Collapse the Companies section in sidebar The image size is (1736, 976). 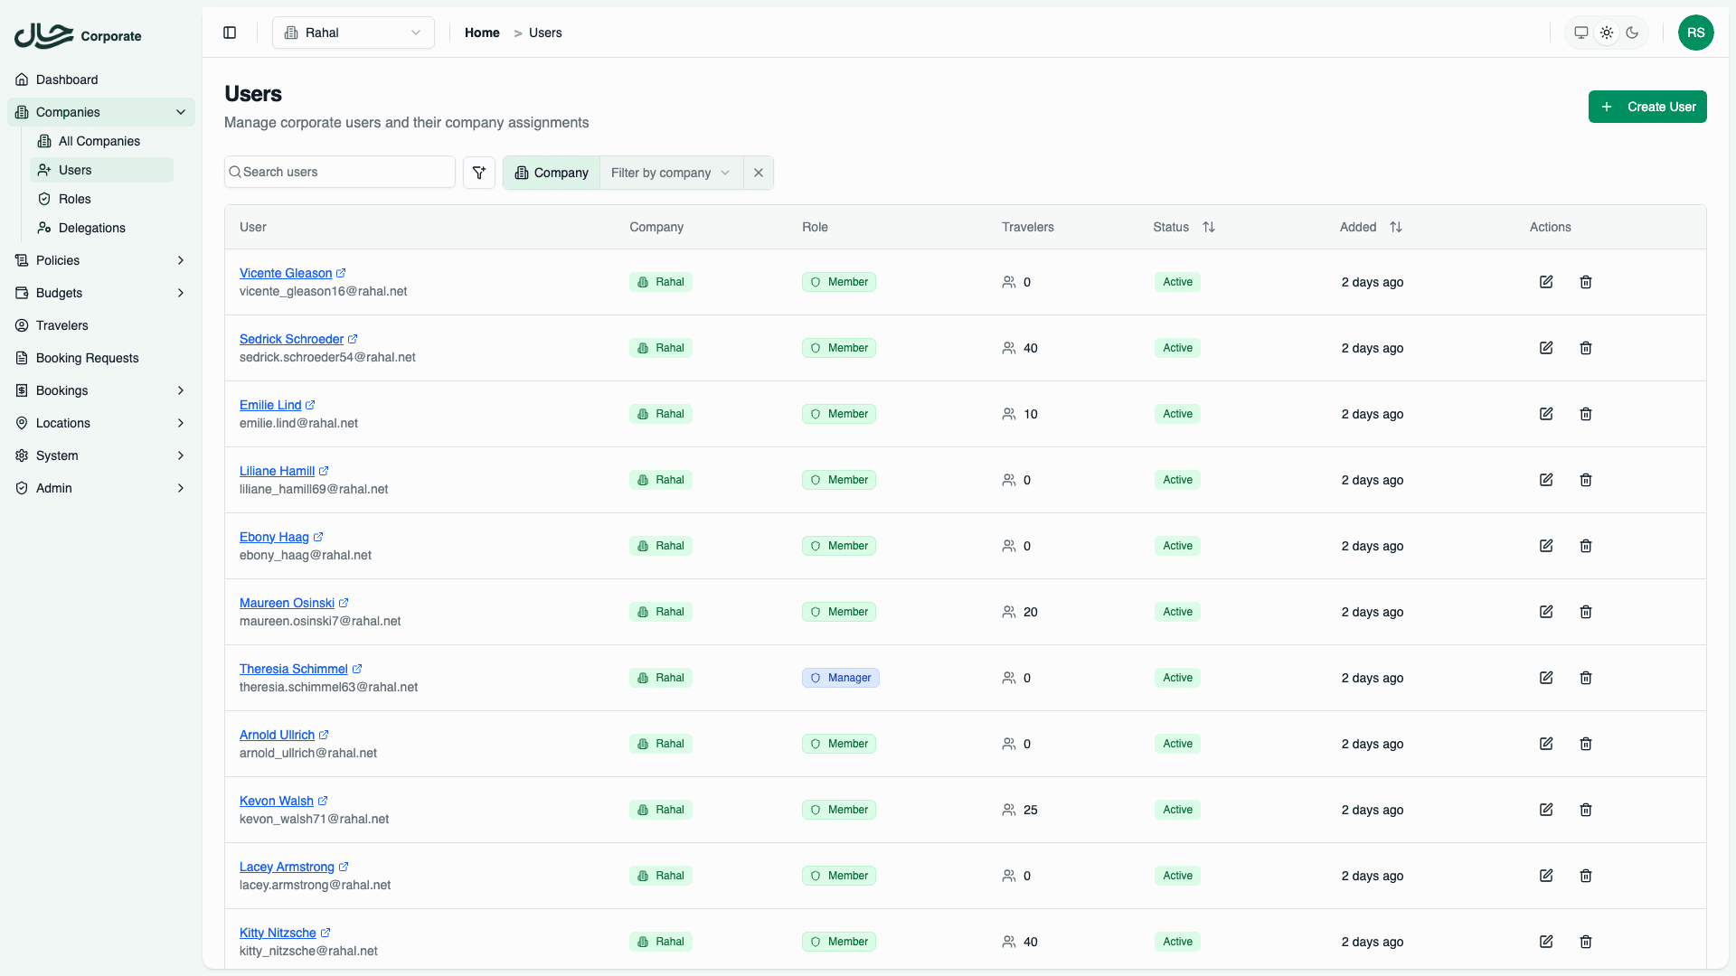point(180,112)
